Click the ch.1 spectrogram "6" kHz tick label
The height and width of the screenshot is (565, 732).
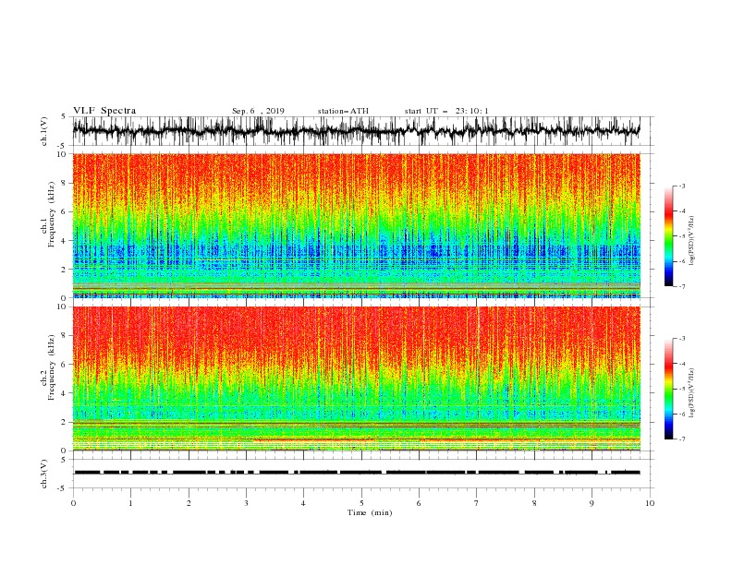pos(64,211)
